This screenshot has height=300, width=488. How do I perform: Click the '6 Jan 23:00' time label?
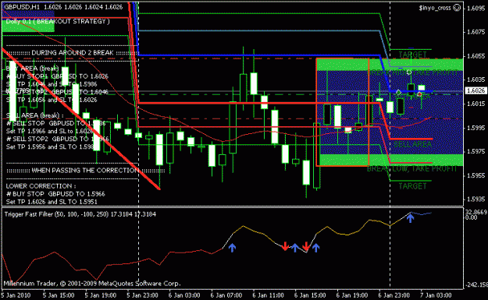(x=394, y=295)
